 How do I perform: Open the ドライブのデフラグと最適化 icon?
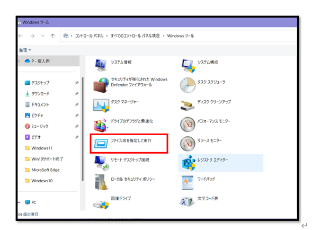pos(101,126)
